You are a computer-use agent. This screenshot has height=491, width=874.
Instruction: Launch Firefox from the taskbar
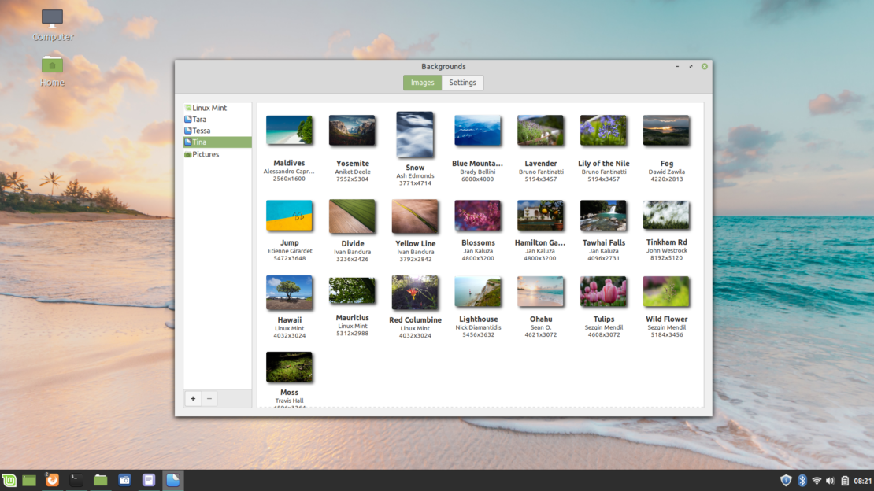coord(52,479)
